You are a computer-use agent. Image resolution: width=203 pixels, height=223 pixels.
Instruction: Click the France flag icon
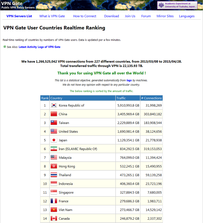click(x=54, y=201)
